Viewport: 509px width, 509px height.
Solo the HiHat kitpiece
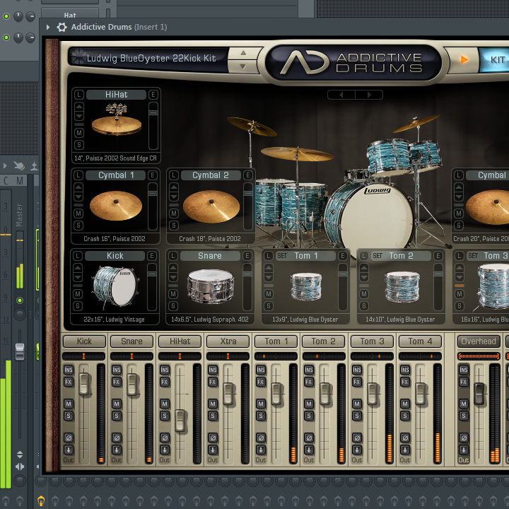click(x=79, y=145)
